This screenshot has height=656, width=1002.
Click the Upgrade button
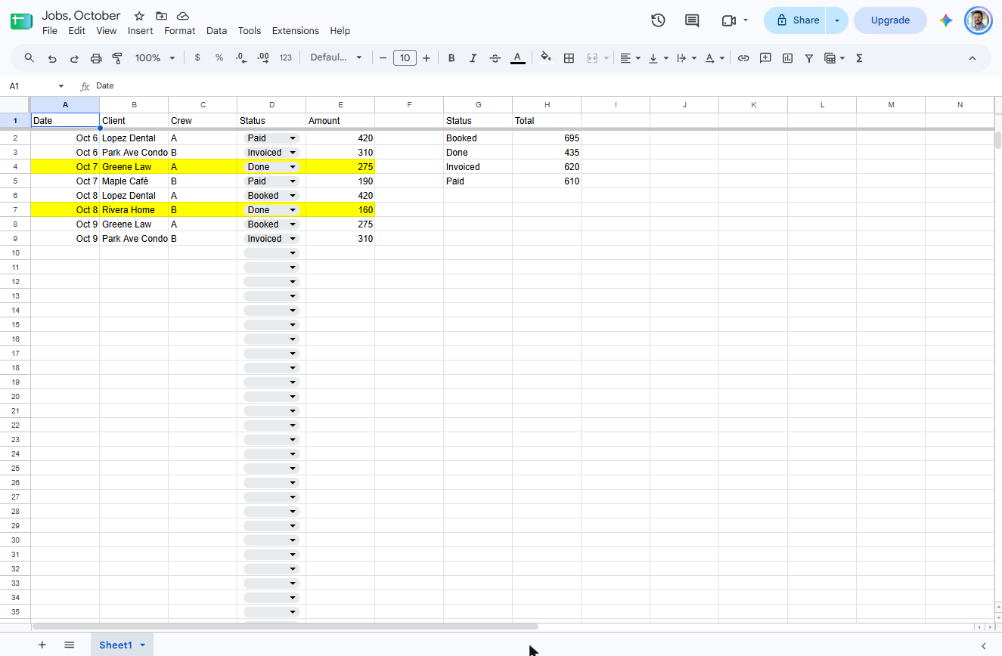coord(890,20)
